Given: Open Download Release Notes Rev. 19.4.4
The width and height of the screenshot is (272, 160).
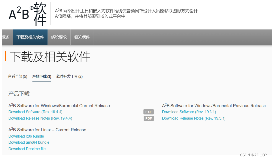Looking at the screenshot, I should click(x=40, y=118).
